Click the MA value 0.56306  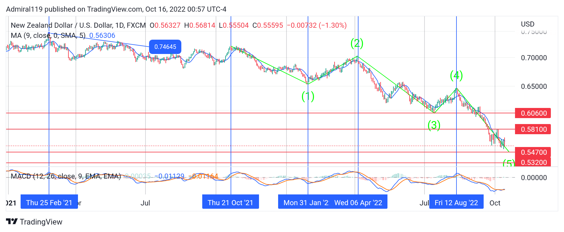[x=102, y=35]
